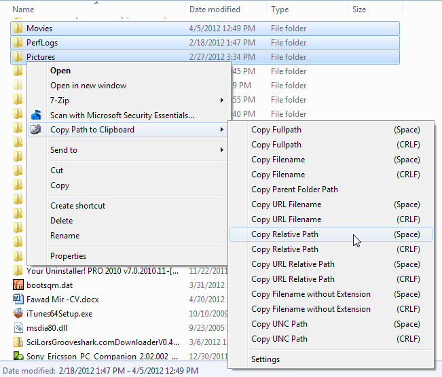Click the 4/5/2012 12:49 PM date cell
The width and height of the screenshot is (442, 377).
click(222, 29)
